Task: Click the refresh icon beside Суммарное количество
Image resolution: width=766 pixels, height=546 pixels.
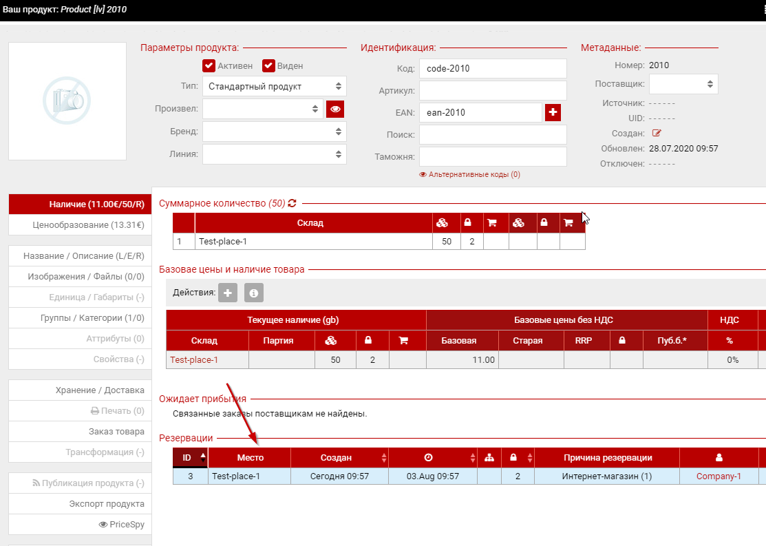Action: pyautogui.click(x=292, y=203)
